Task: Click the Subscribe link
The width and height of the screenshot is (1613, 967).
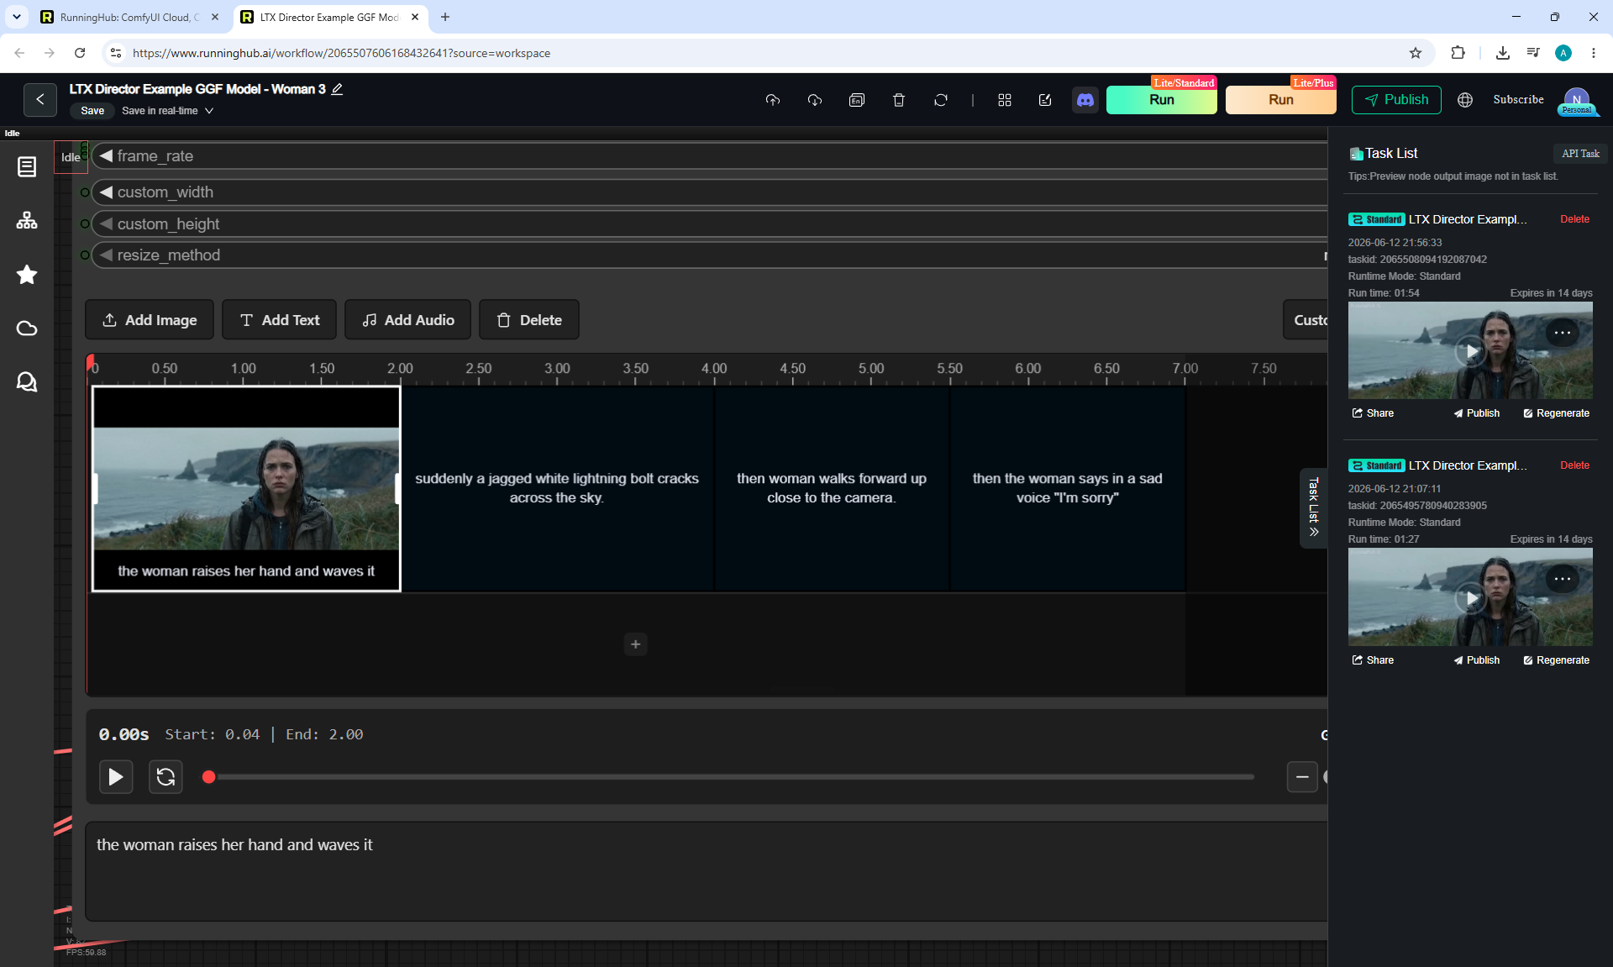Action: 1518,100
